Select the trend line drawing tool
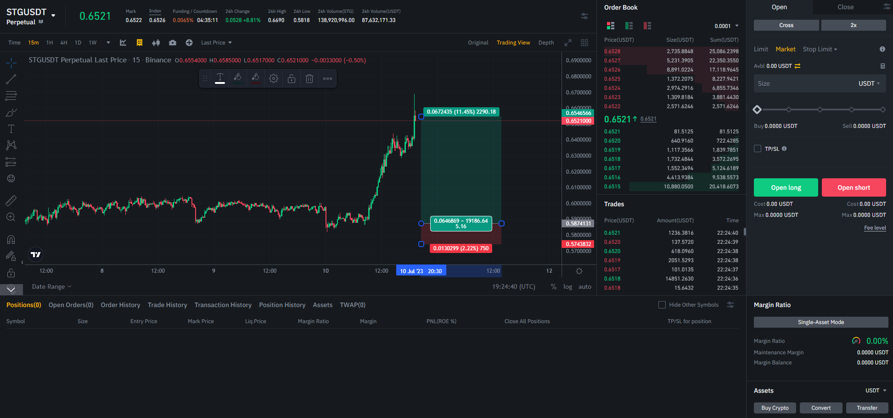 pyautogui.click(x=11, y=79)
